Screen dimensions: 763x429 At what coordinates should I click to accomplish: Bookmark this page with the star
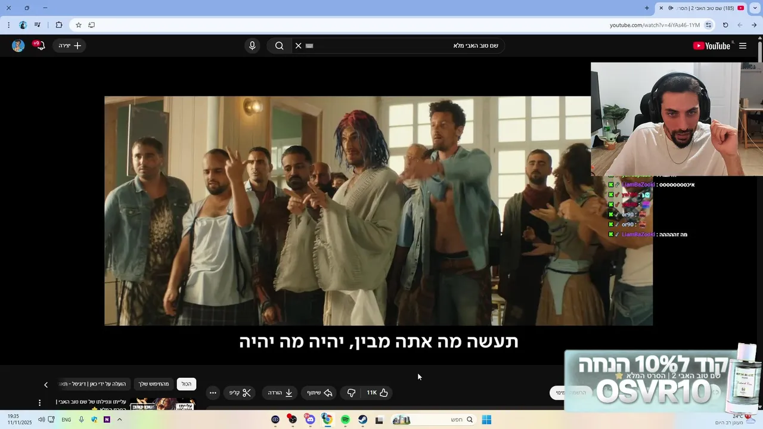pyautogui.click(x=78, y=25)
